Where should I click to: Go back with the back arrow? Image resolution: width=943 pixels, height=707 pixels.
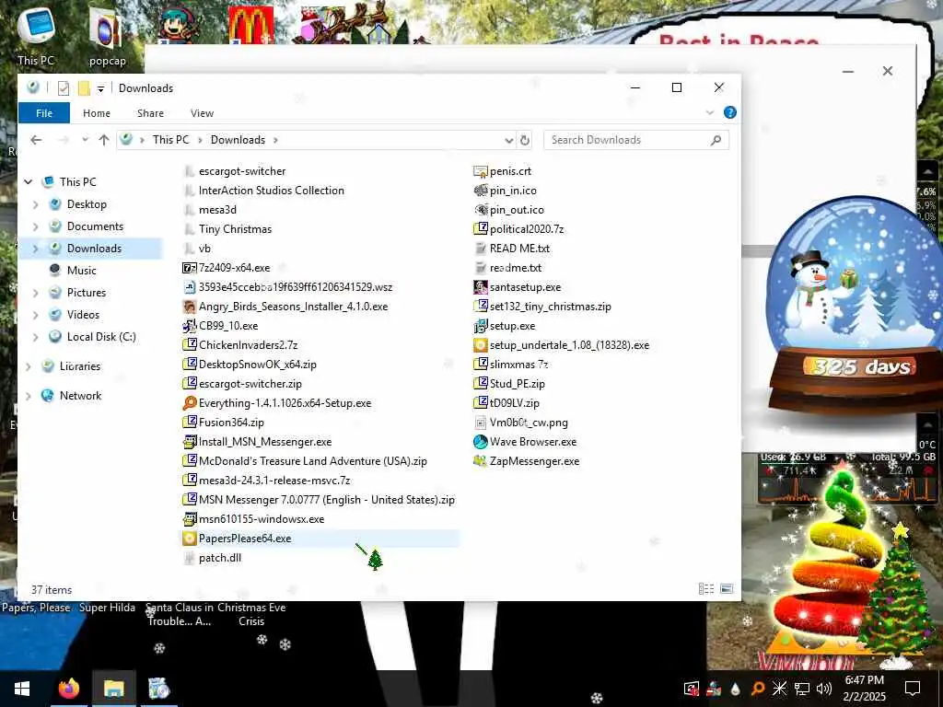coord(36,140)
